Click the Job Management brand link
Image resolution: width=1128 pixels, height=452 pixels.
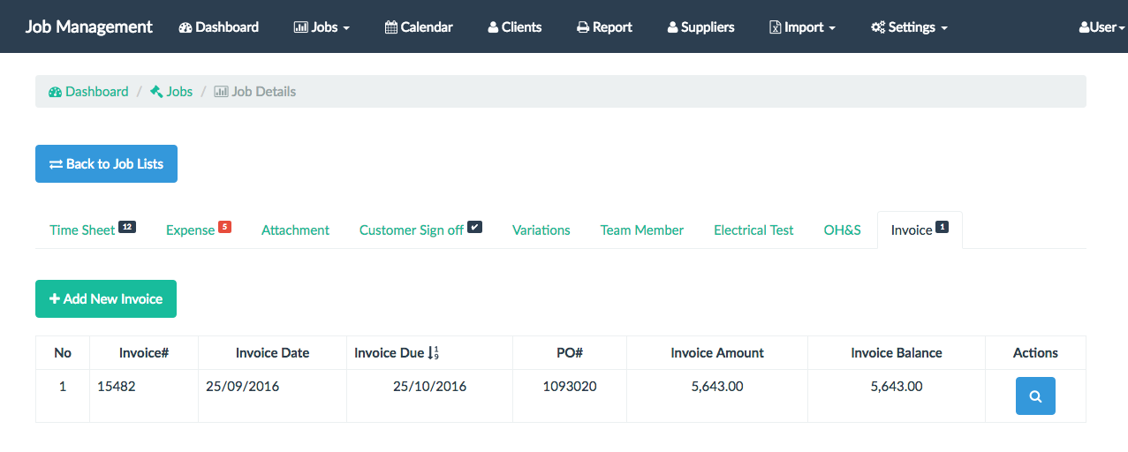pyautogui.click(x=88, y=26)
